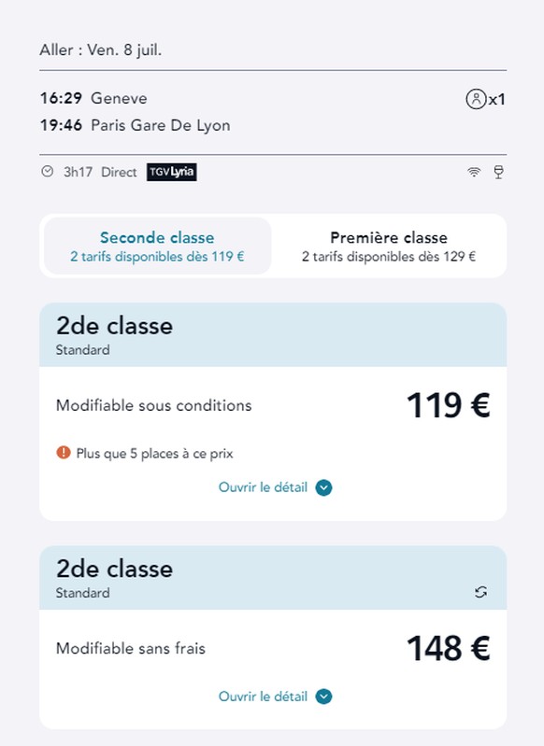Select the Modifiable sous conditions fare card header
544x746 pixels.
coord(273,335)
